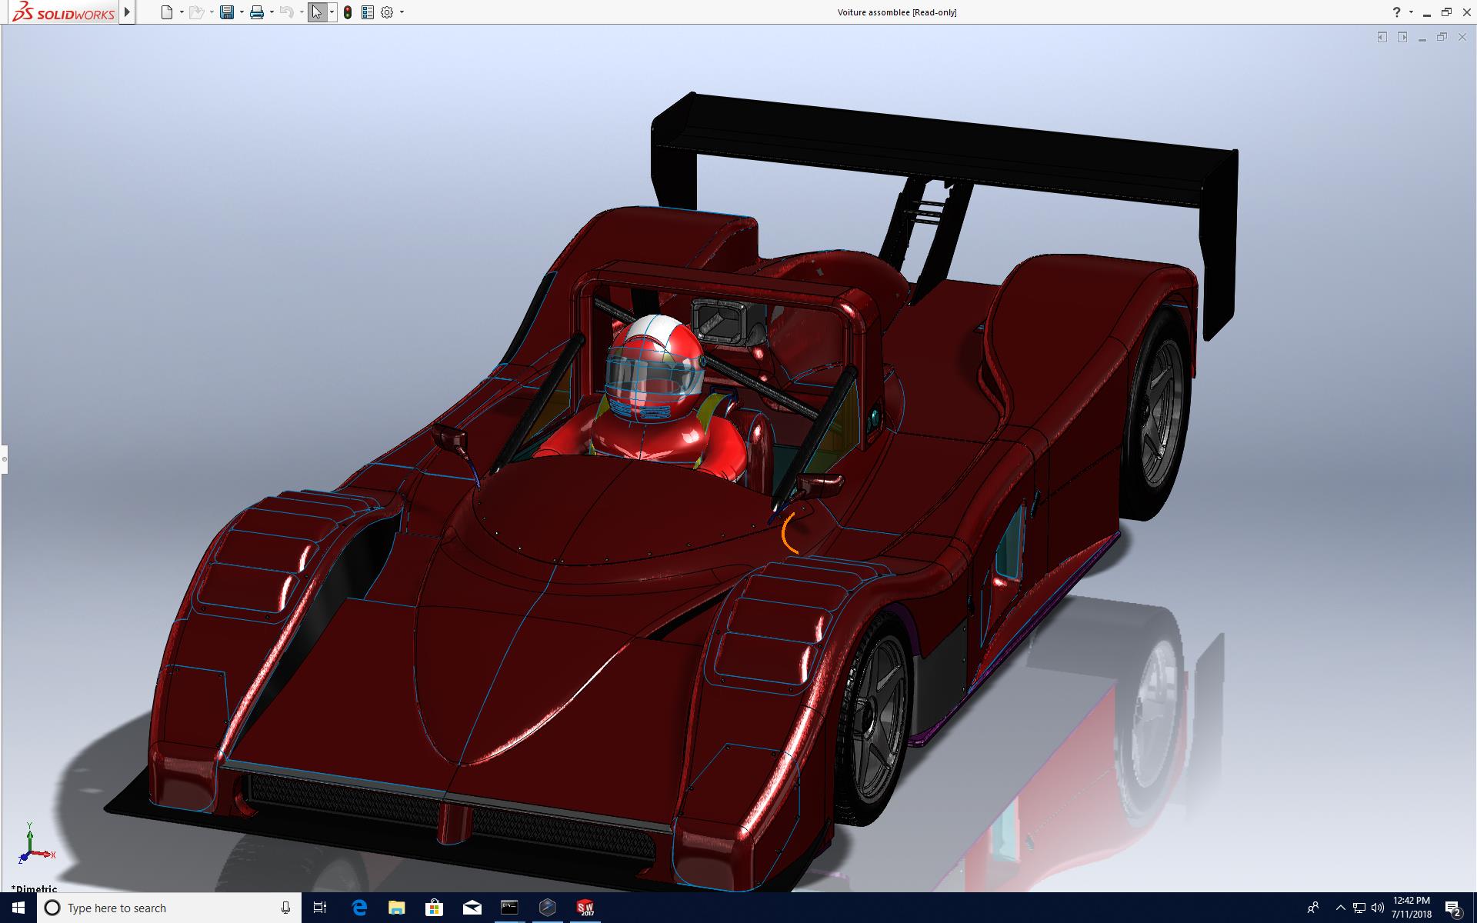Toggle the right panel expand icon
Screen dimensions: 1477x923
pyautogui.click(x=1402, y=37)
